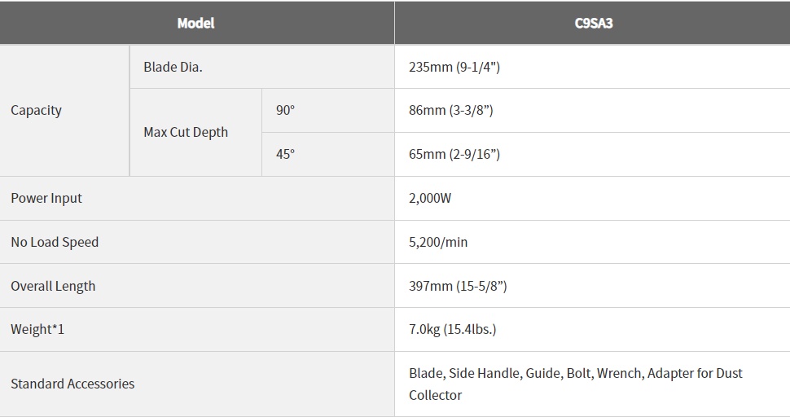Screen dimensions: 790x417
Task: Click the Model header cell
Action: [x=196, y=23]
